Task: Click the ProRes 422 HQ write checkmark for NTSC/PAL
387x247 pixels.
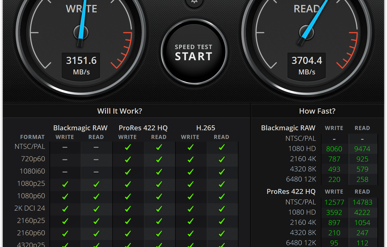Action: tap(128, 147)
